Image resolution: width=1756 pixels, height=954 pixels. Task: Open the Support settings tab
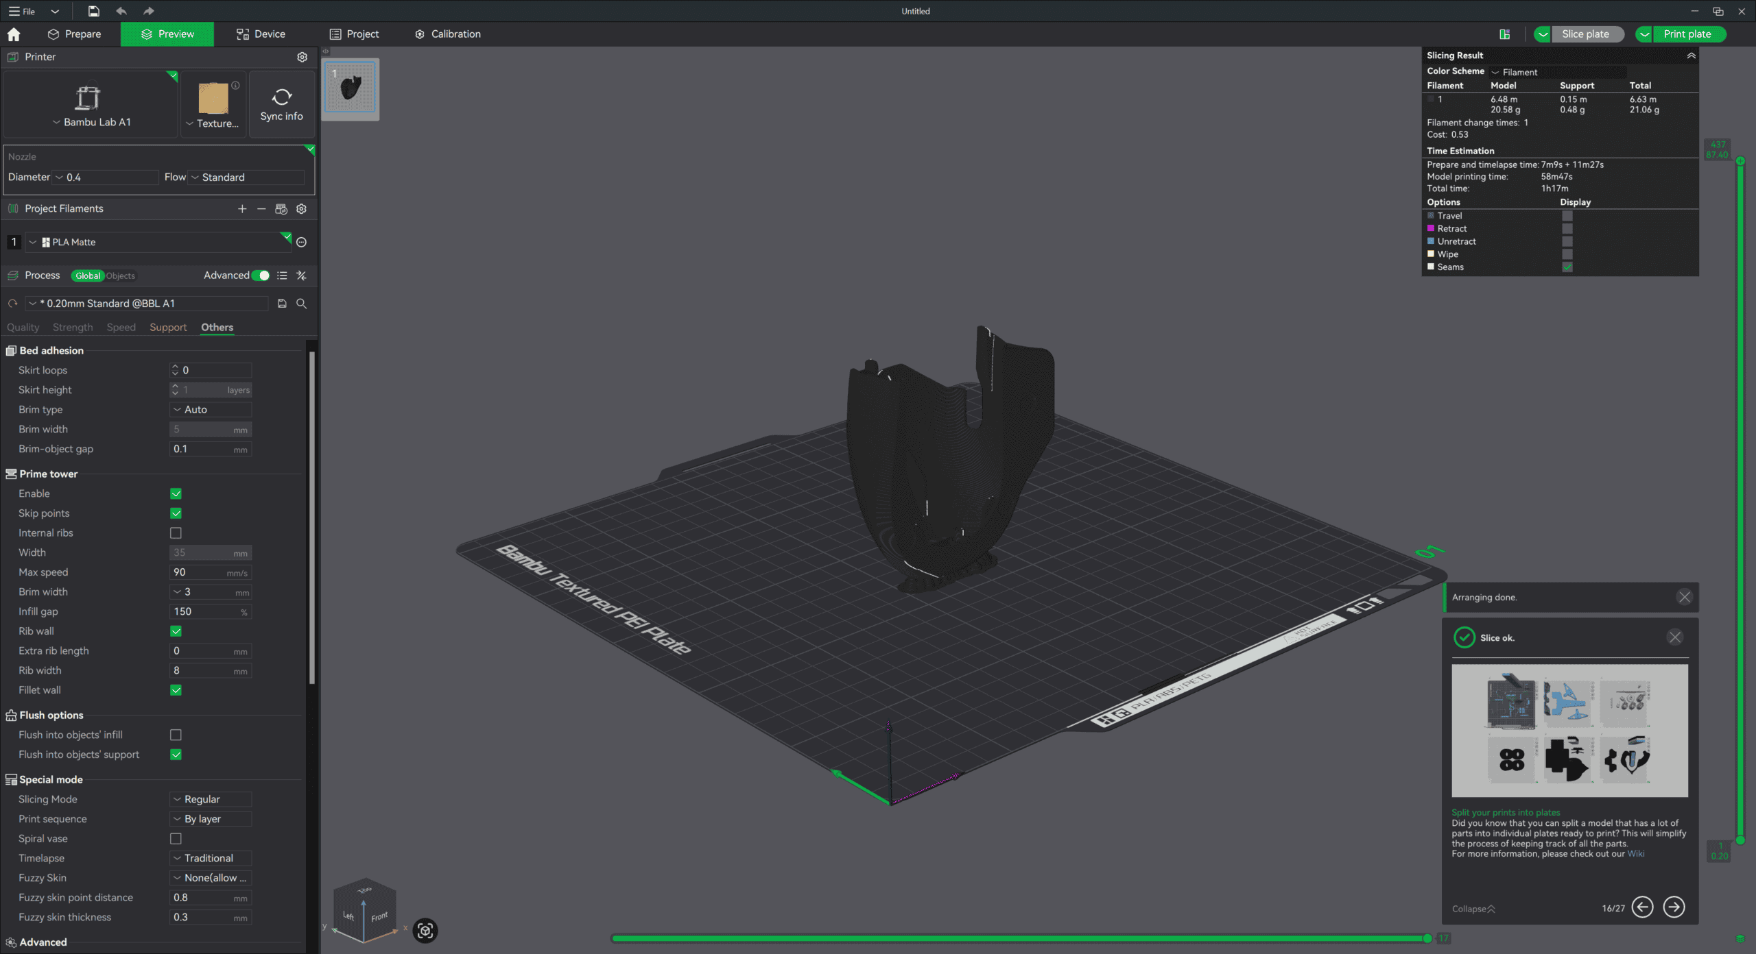(x=168, y=328)
